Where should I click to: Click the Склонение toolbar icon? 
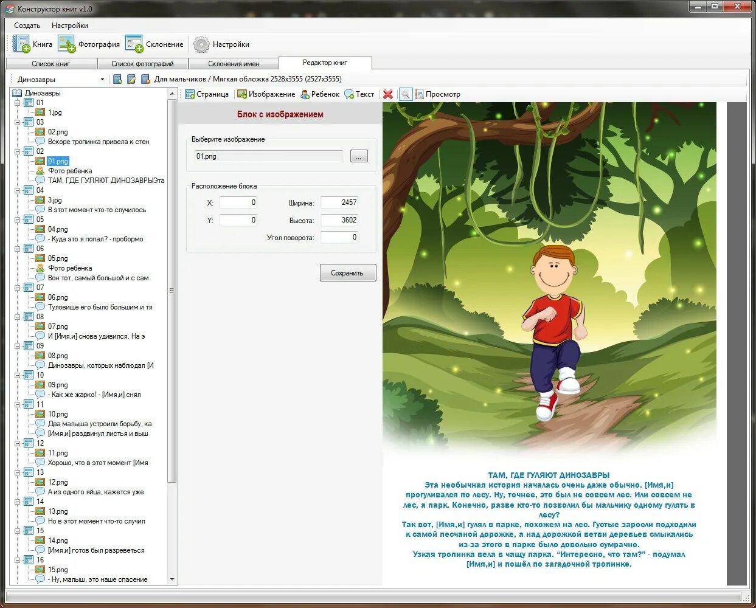[x=134, y=44]
